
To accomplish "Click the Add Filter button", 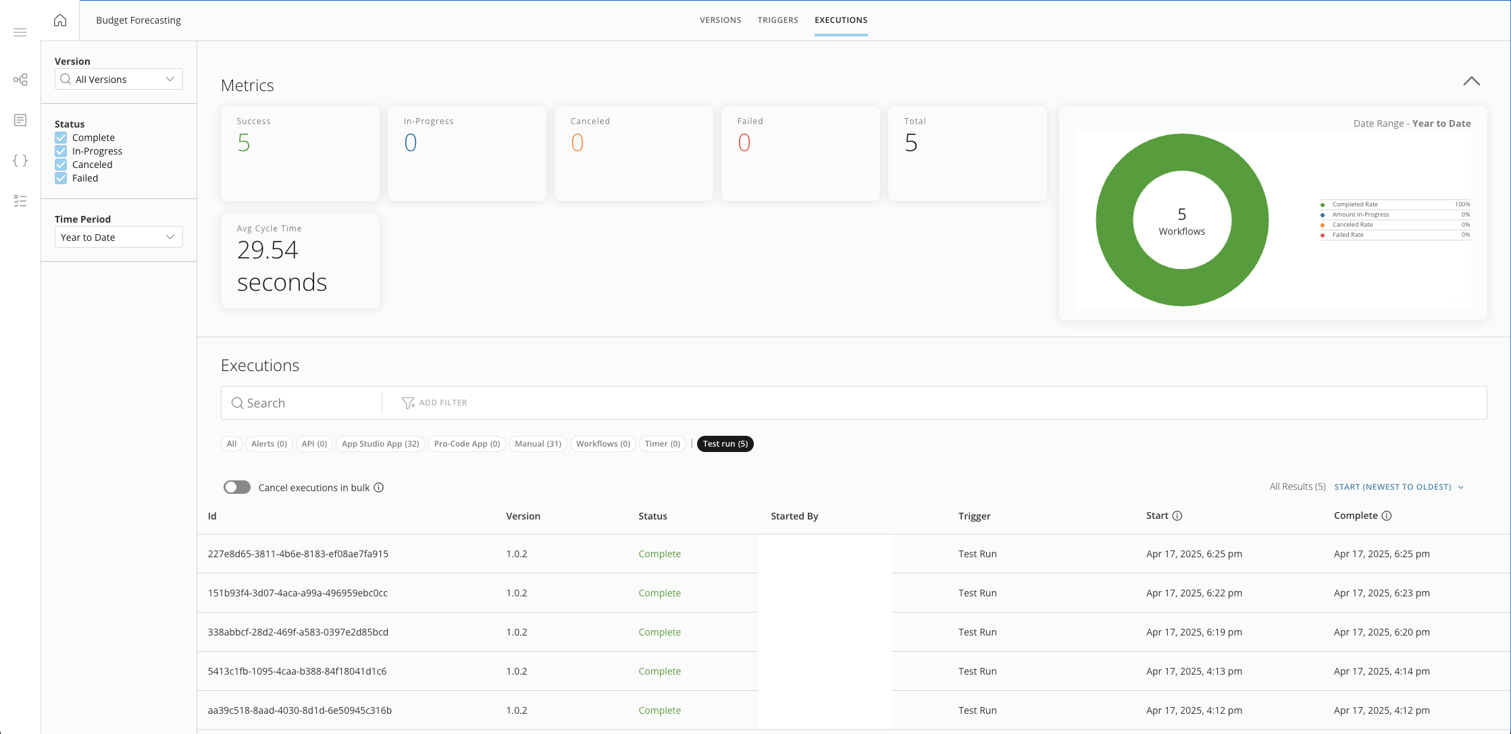I will click(434, 403).
